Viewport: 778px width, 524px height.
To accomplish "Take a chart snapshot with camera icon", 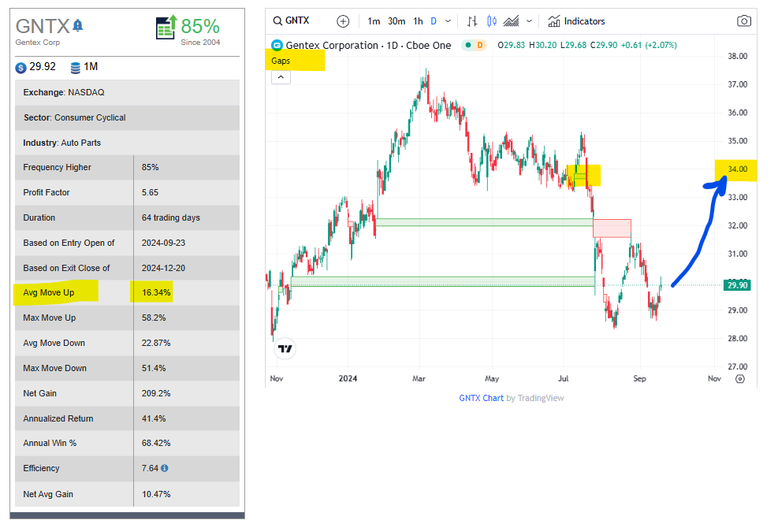I will pyautogui.click(x=744, y=21).
